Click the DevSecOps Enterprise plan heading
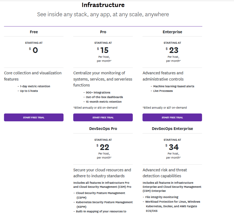This screenshot has height=214, width=234. tap(172, 129)
